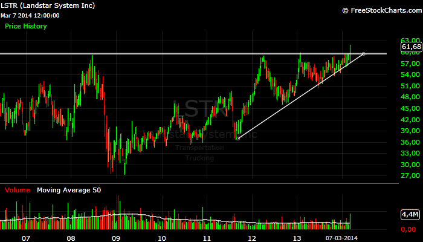This screenshot has width=423, height=242.
Task: Click the 57,00 price axis label
Action: tap(410, 64)
